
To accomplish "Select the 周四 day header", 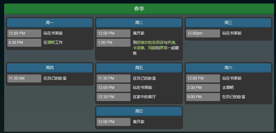I will [x=50, y=68].
